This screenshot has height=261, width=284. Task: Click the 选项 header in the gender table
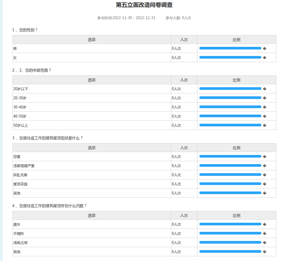tap(92, 40)
